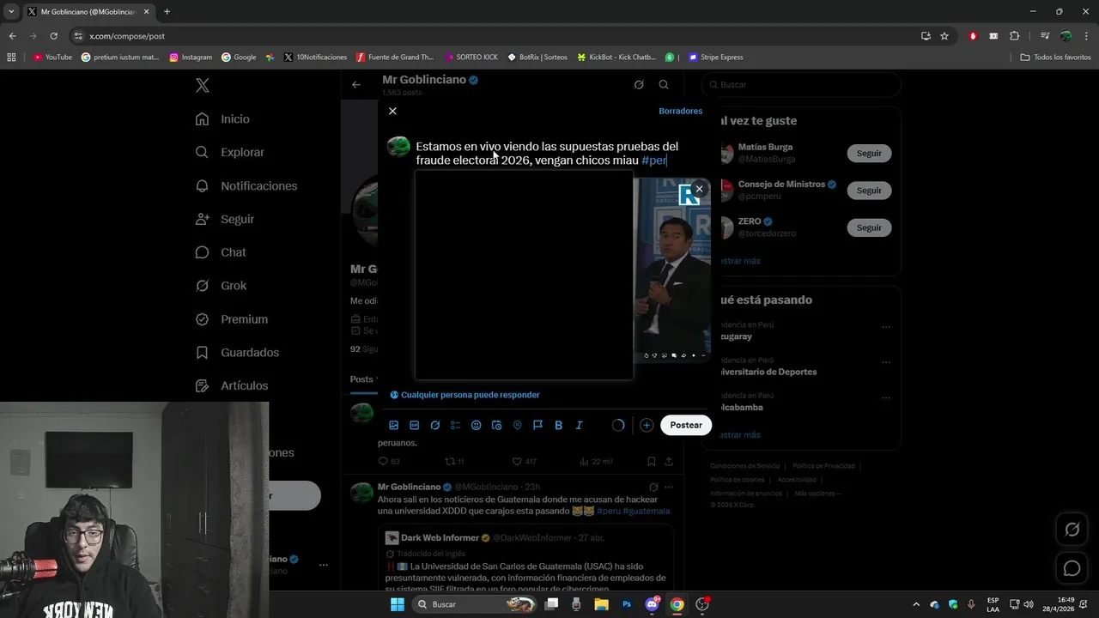This screenshot has height=618, width=1099.
Task: Click the Grok enhance icon in compose toolbar
Action: pos(434,425)
